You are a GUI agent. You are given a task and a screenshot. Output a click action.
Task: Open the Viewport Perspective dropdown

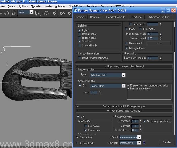tap(139, 143)
